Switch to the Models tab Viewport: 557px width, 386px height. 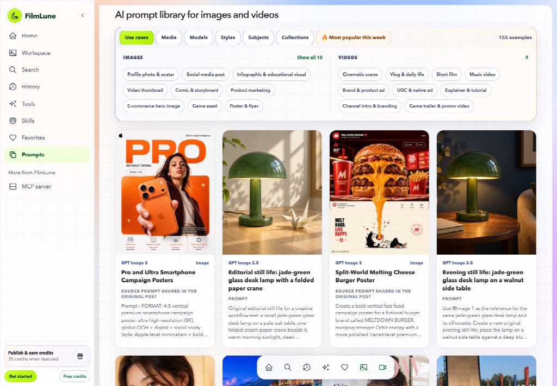tap(199, 37)
